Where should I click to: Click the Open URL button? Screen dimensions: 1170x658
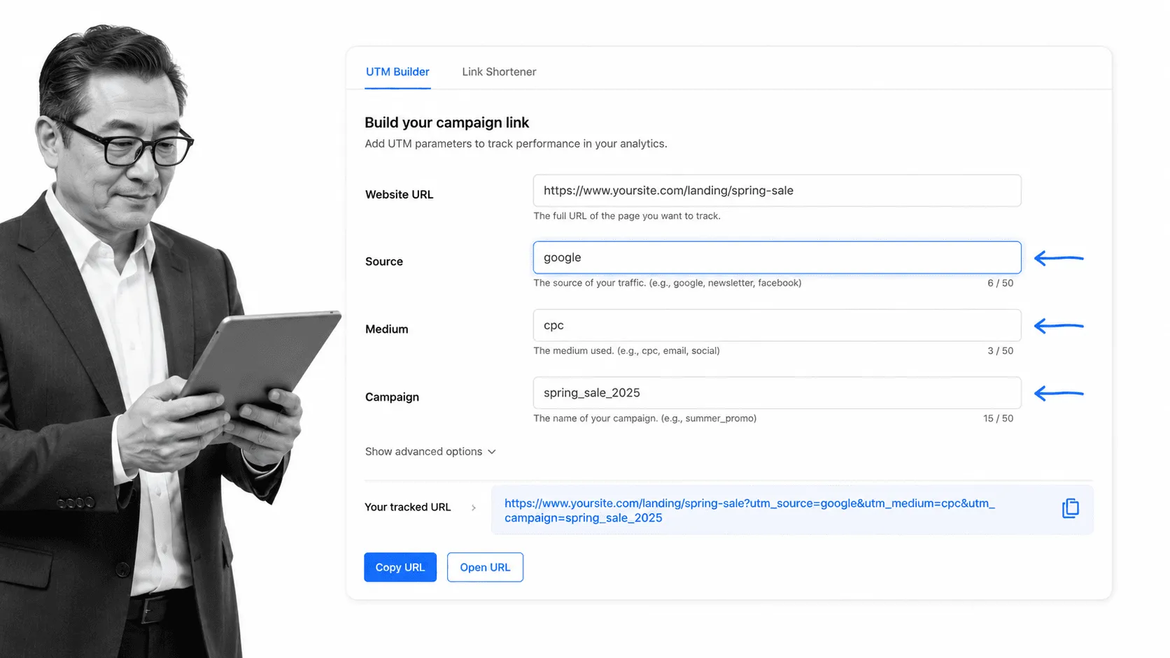pos(485,567)
